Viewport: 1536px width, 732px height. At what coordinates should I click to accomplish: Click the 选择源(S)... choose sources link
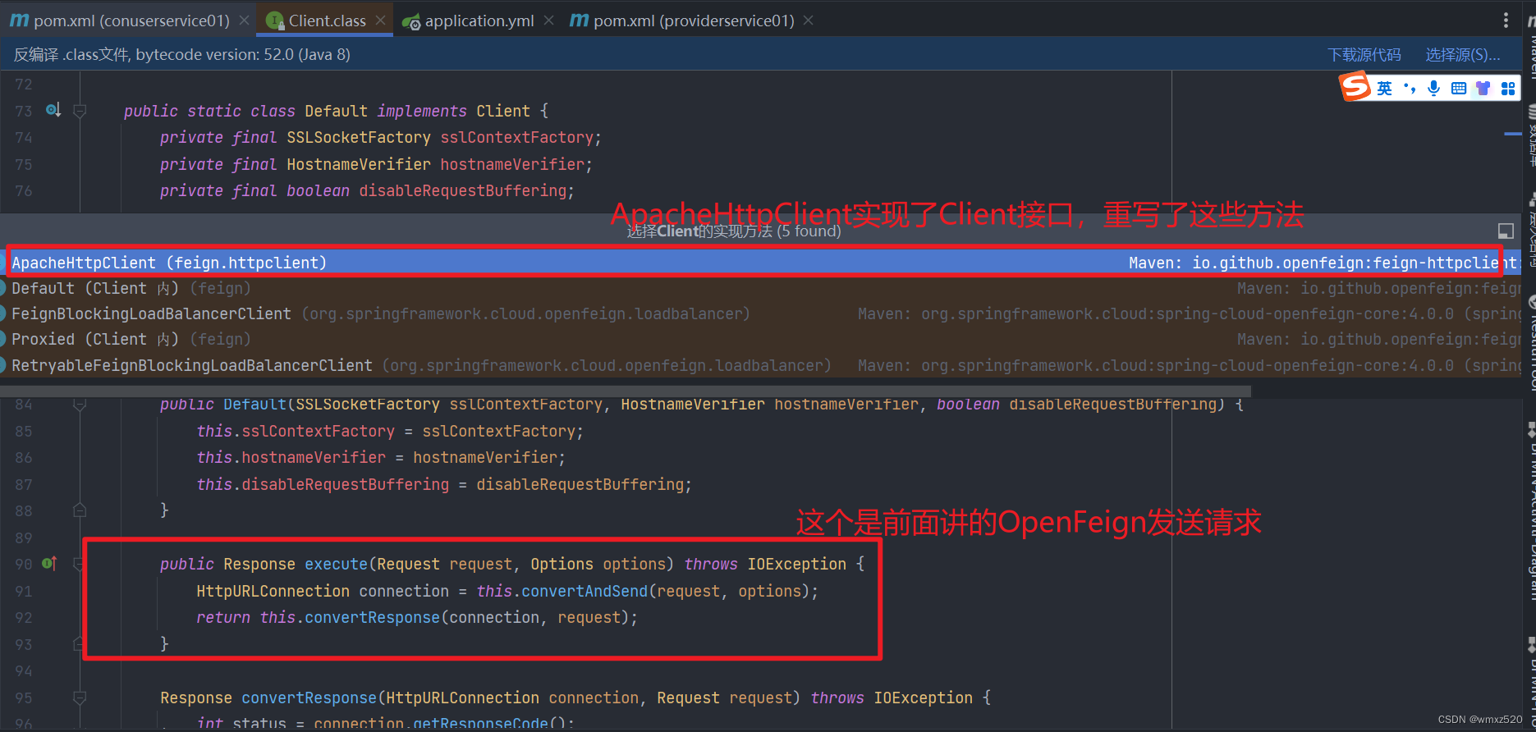[x=1463, y=55]
